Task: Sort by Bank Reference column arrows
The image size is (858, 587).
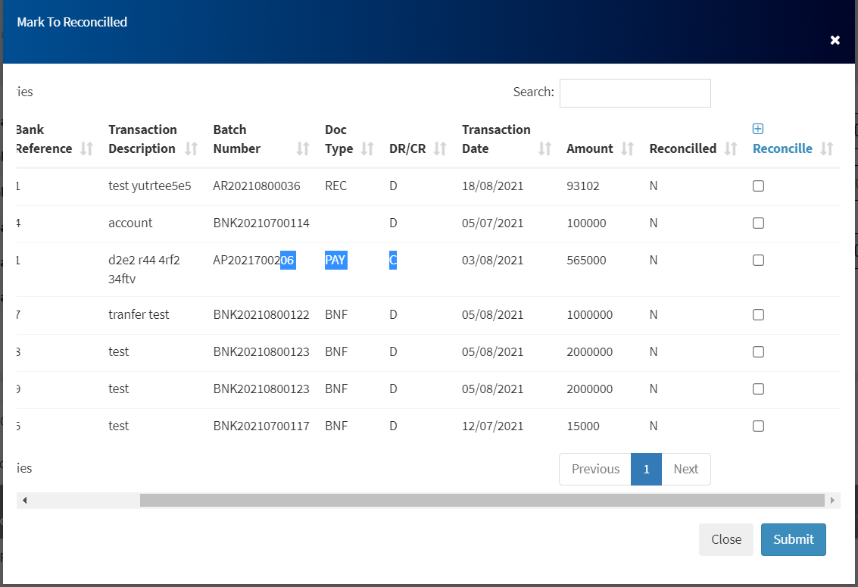Action: pyautogui.click(x=87, y=148)
